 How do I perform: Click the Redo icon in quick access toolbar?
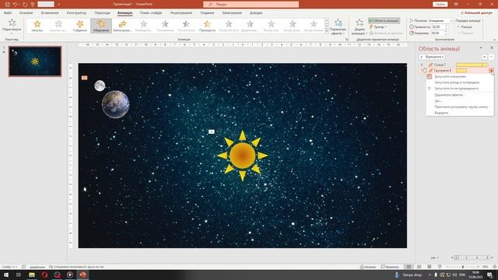25,5
